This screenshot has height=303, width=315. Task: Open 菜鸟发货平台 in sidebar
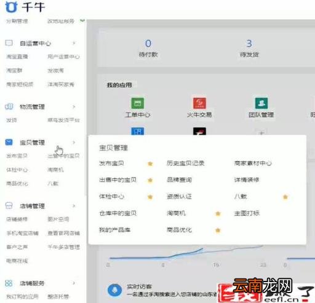click(63, 120)
